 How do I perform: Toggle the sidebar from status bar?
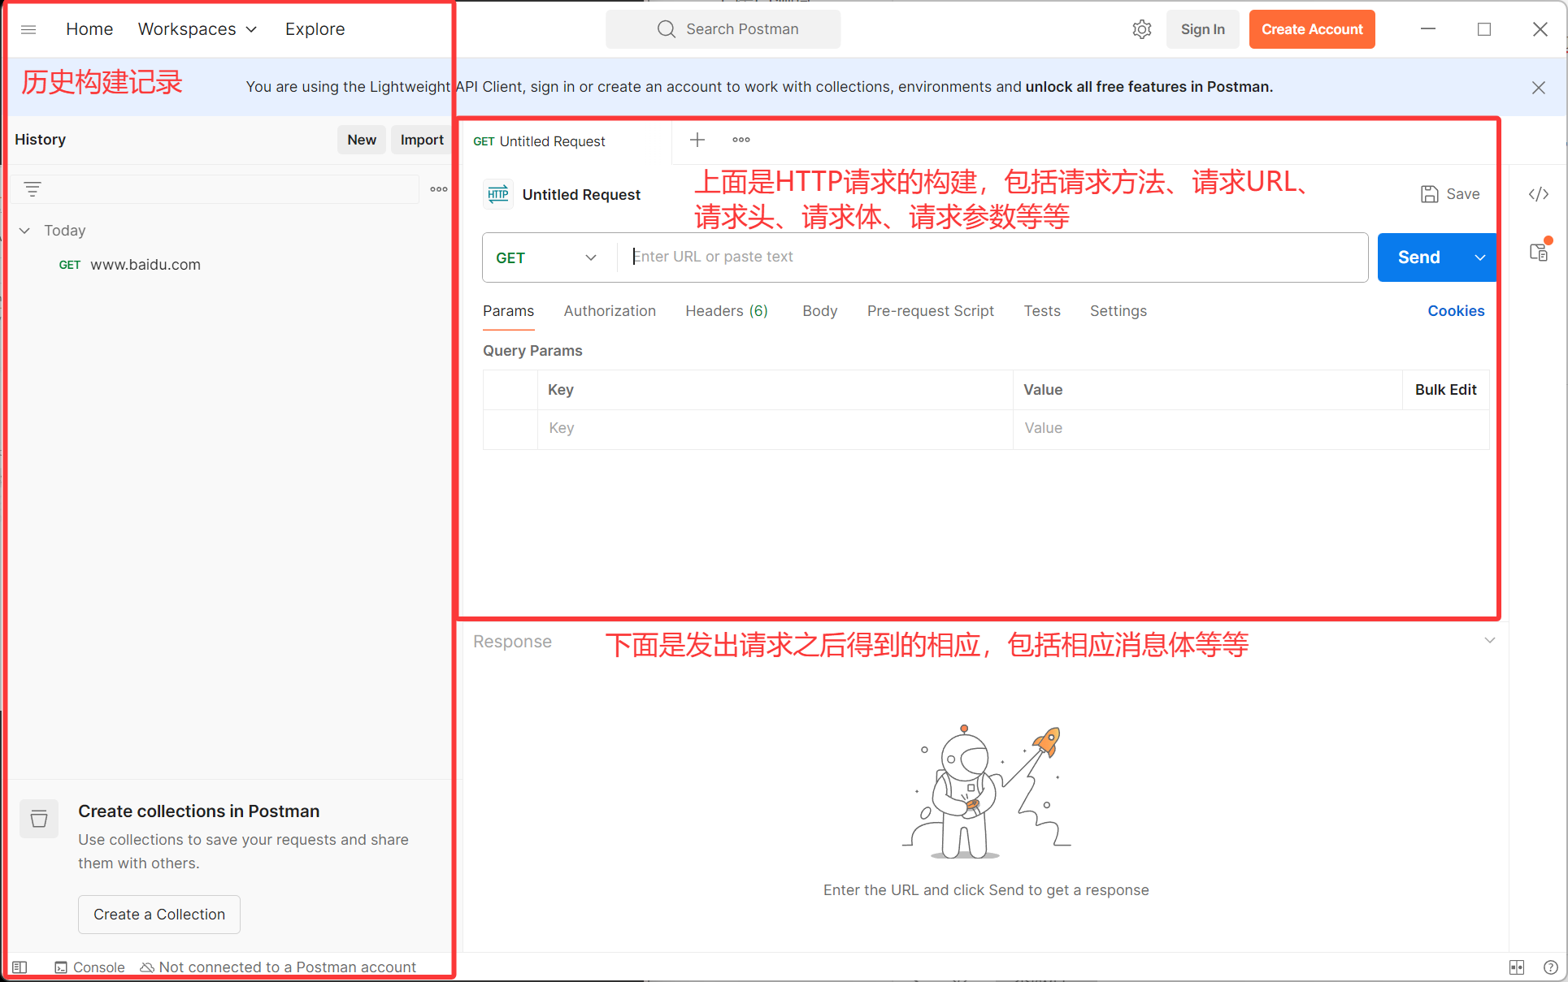20,967
